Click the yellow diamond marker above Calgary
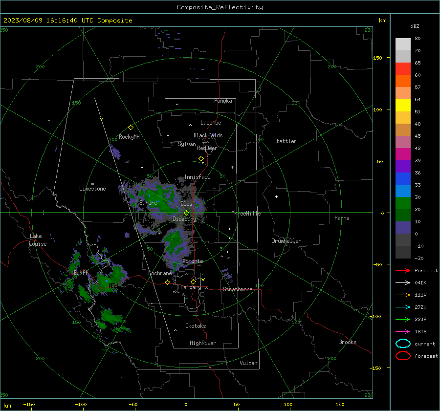The width and height of the screenshot is (440, 411). point(193,281)
